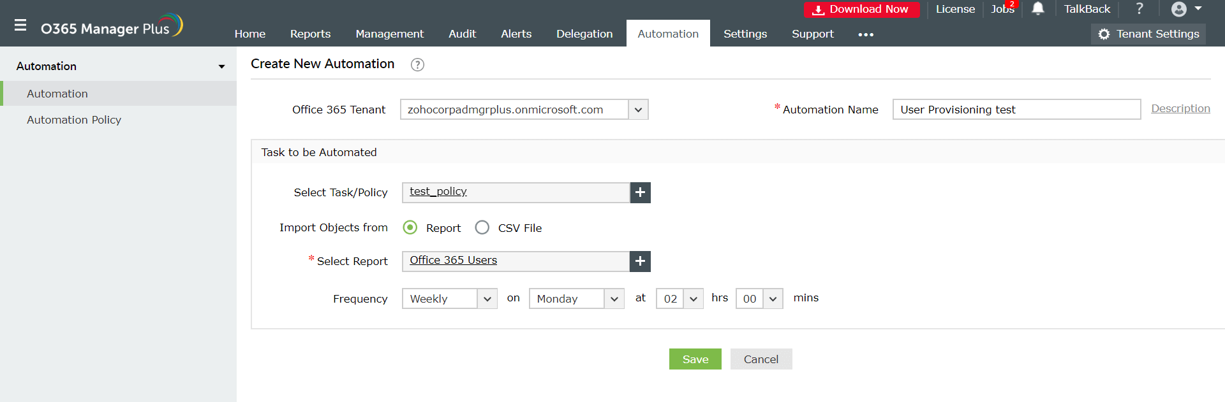The height and width of the screenshot is (402, 1225).
Task: Cancel the automation creation
Action: pyautogui.click(x=761, y=359)
